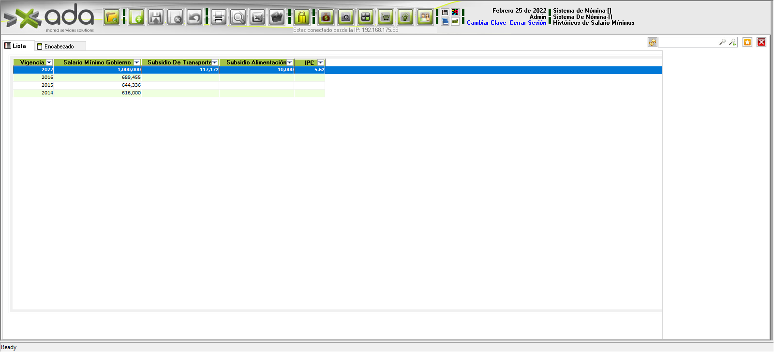Click the small colorful squares icon

[455, 13]
